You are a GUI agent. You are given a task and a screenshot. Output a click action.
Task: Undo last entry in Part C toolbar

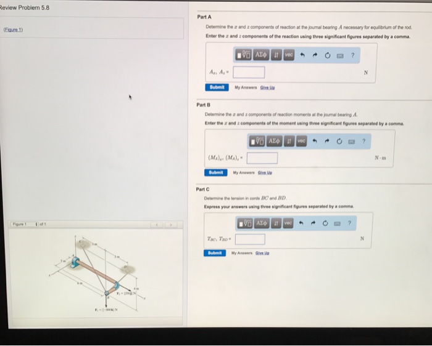[x=301, y=223]
